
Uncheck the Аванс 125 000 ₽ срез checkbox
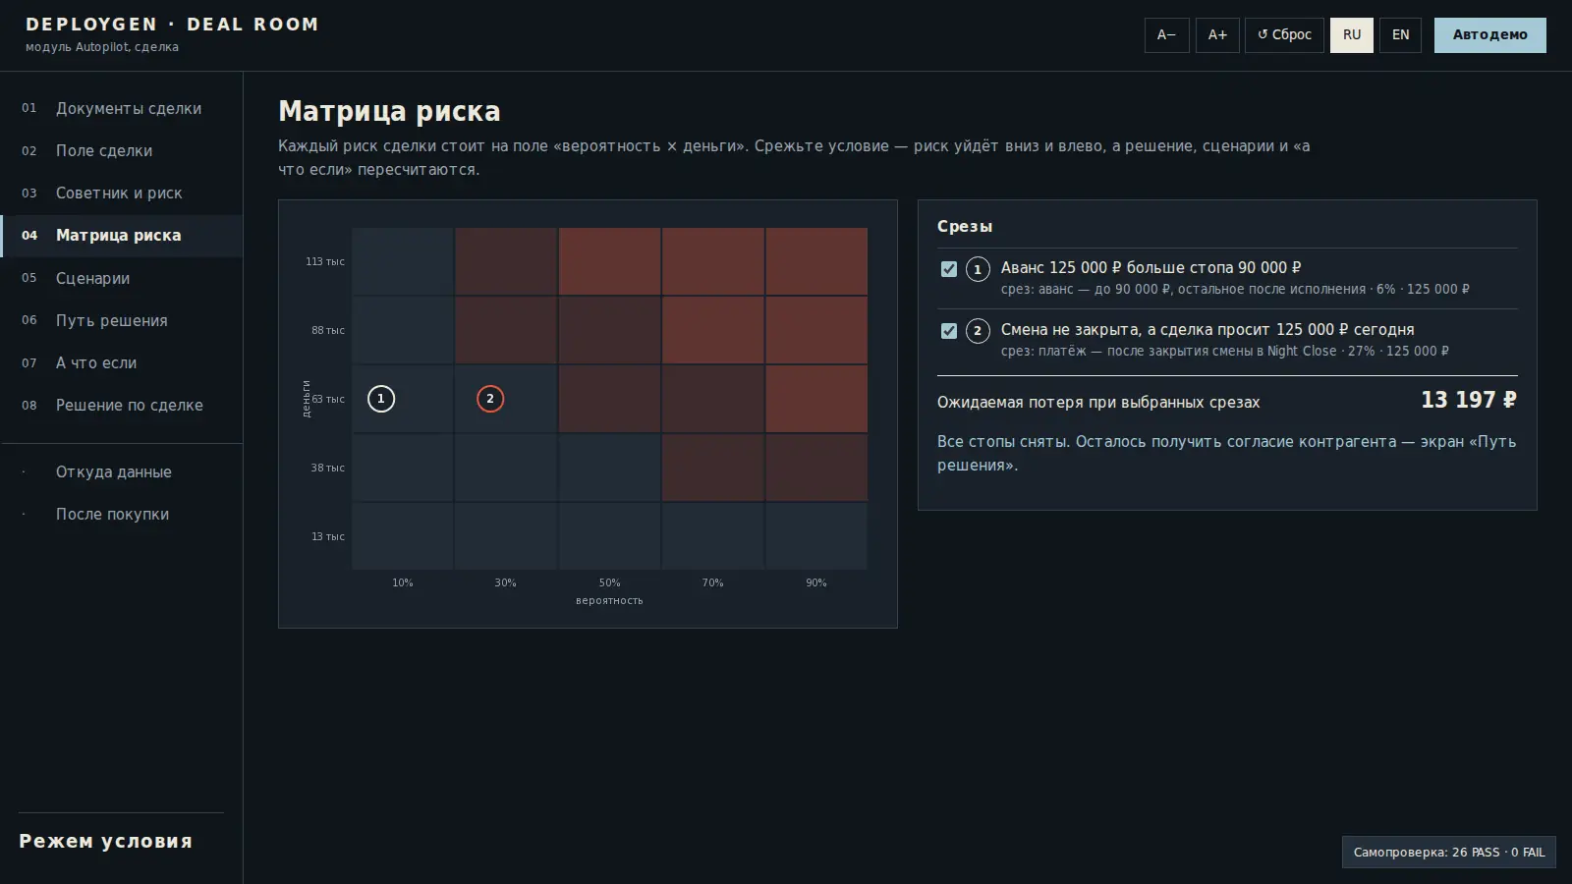pyautogui.click(x=949, y=269)
